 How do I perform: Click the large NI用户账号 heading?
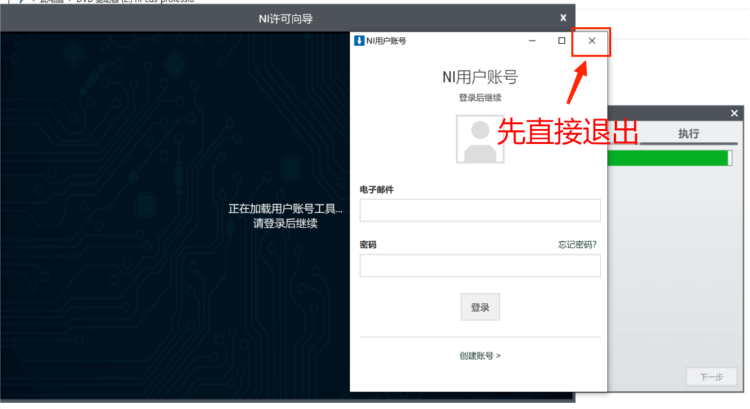click(x=480, y=77)
